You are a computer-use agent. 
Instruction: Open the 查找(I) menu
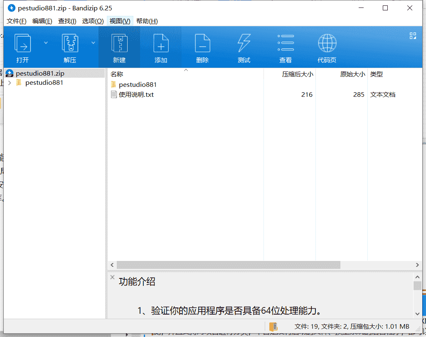coord(67,21)
